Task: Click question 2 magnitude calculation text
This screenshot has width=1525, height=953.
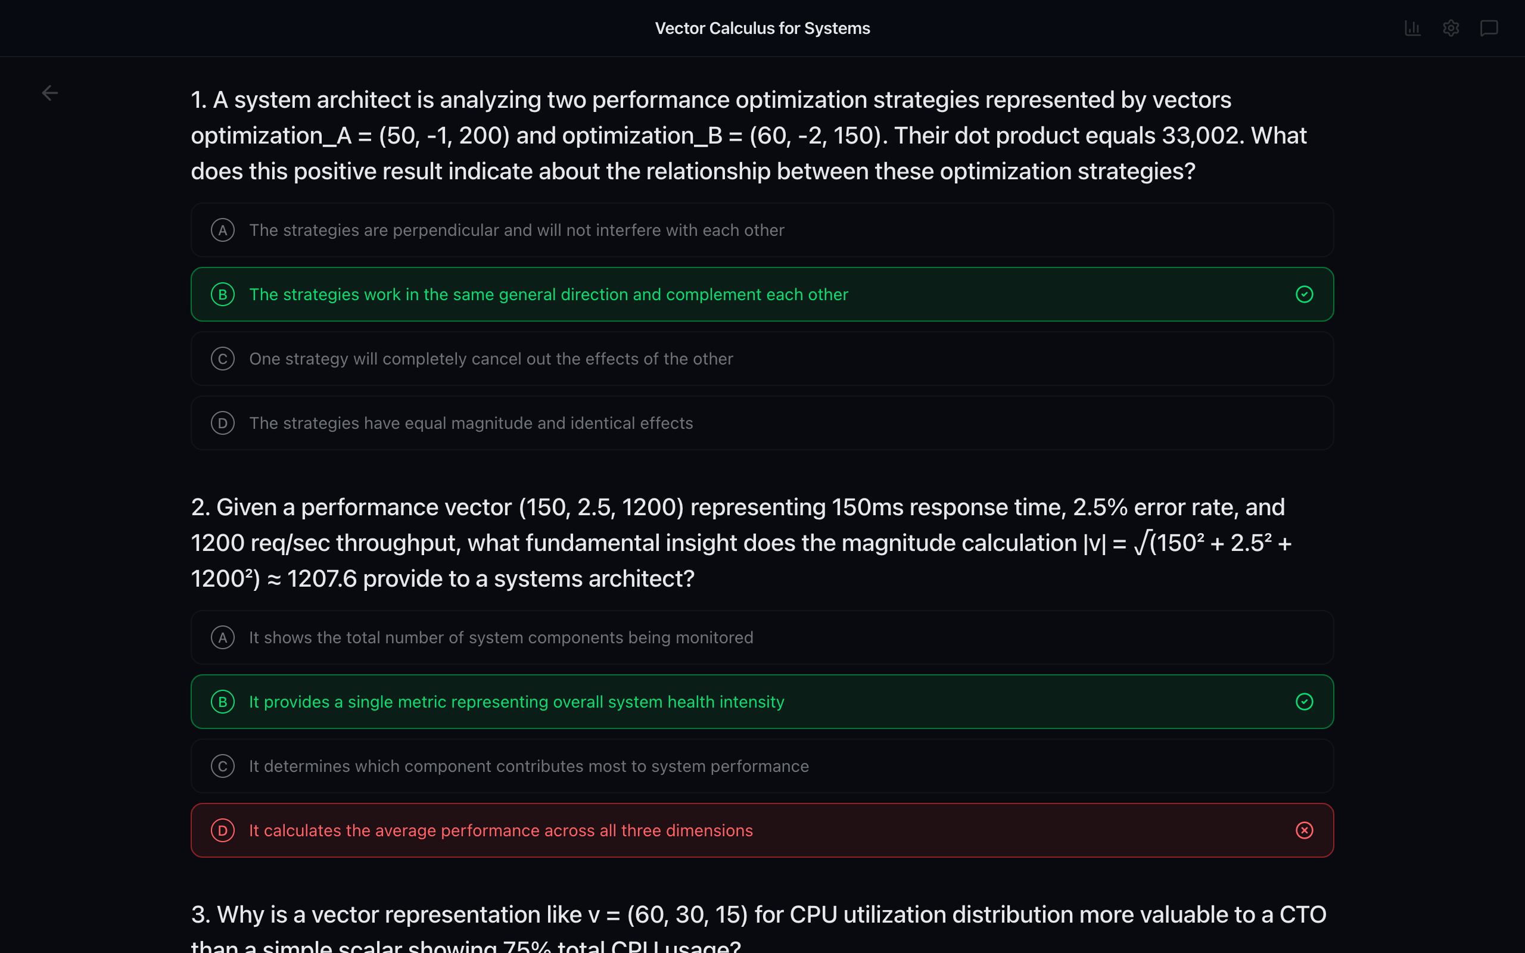Action: pos(740,543)
